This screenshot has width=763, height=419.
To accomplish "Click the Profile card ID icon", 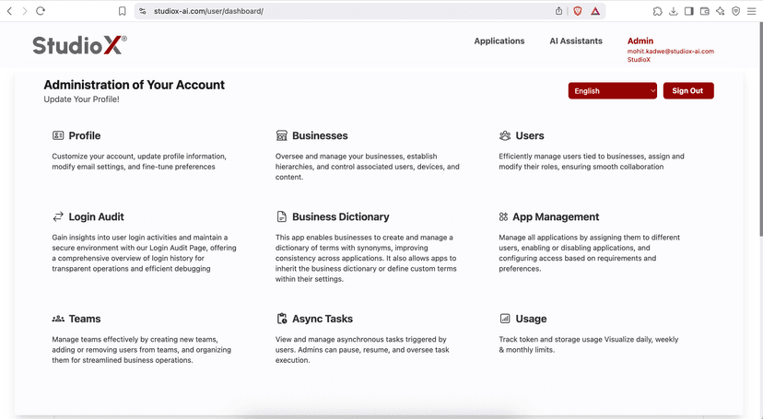I will pyautogui.click(x=58, y=135).
